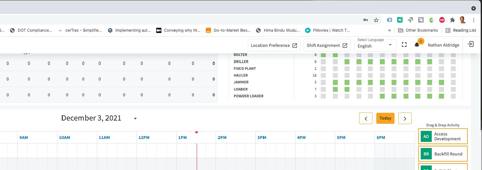Screen dimensions: 482x170
Task: Open Chrome three-dot menu
Action: point(474,20)
